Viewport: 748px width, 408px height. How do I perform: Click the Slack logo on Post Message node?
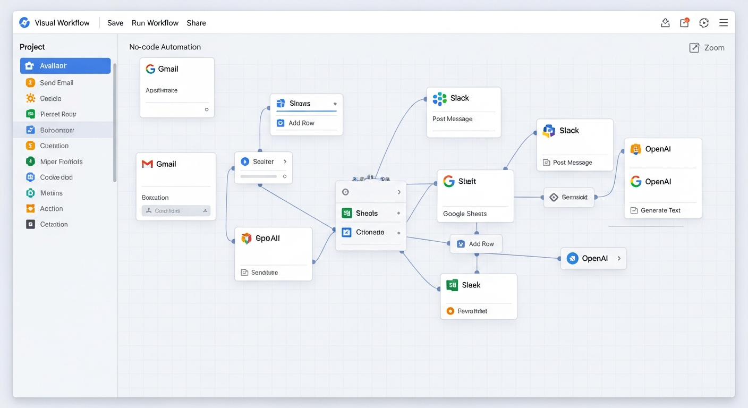439,98
